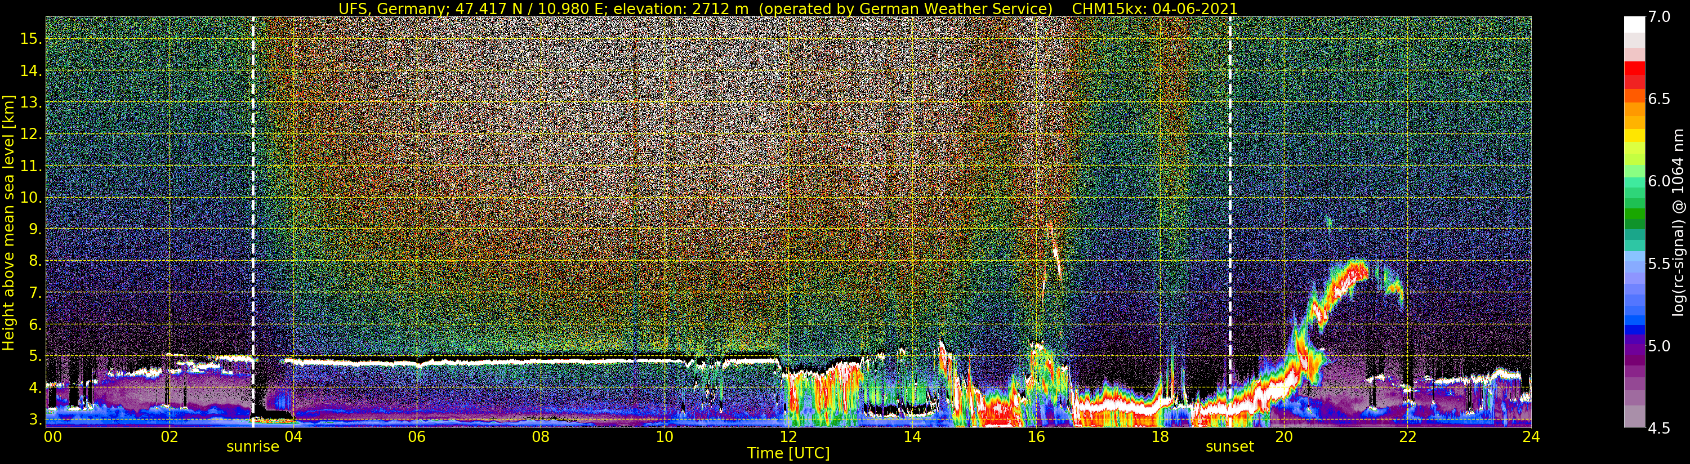Click the '7.0' tick on the colorbar
Screen dimensions: 1690x464
[x=1658, y=17]
